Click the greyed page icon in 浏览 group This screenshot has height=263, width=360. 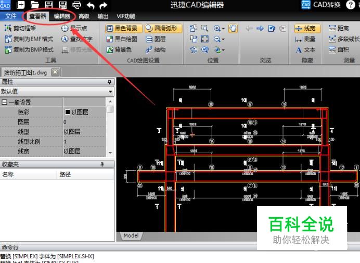[282, 28]
